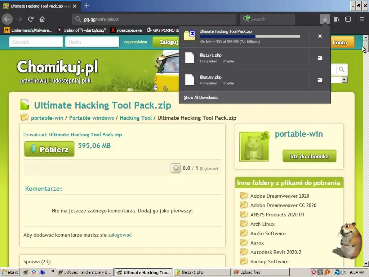Click the address bar showing gg.gg/wirelessss
Image resolution: width=369 pixels, height=277 pixels.
point(154,19)
